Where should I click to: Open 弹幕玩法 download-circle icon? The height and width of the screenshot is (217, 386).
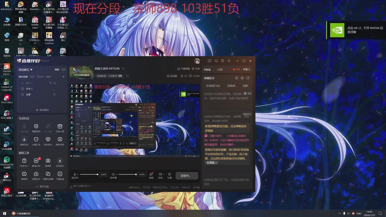pyautogui.click(x=24, y=139)
